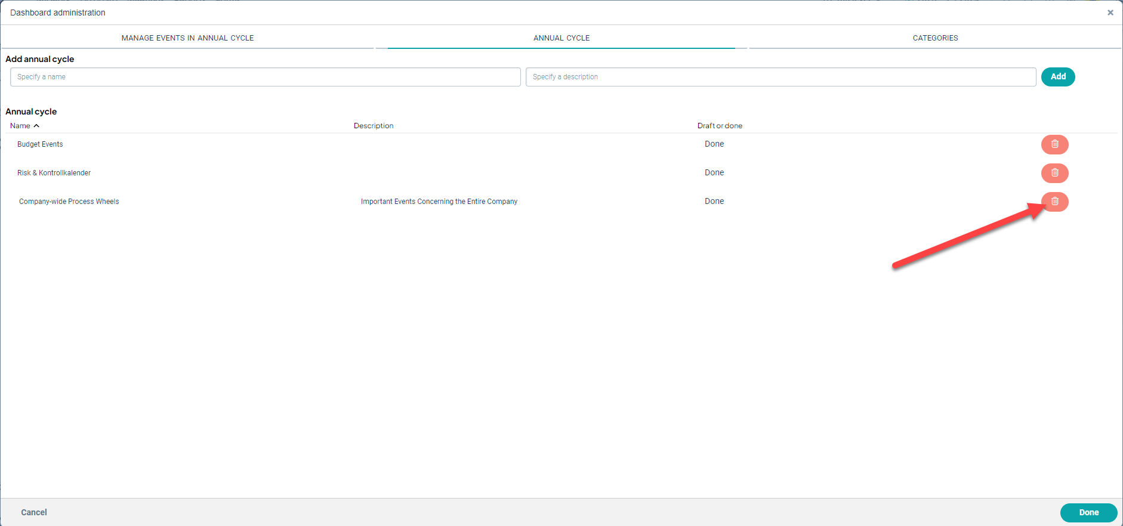Select the Risk & Kontrollkalender name
The height and width of the screenshot is (526, 1123).
click(54, 173)
